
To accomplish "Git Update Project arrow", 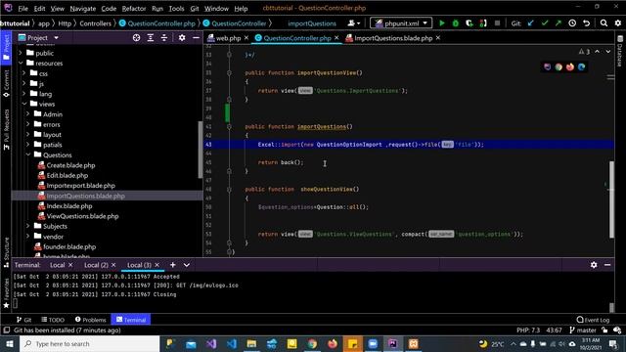I will click(x=530, y=23).
